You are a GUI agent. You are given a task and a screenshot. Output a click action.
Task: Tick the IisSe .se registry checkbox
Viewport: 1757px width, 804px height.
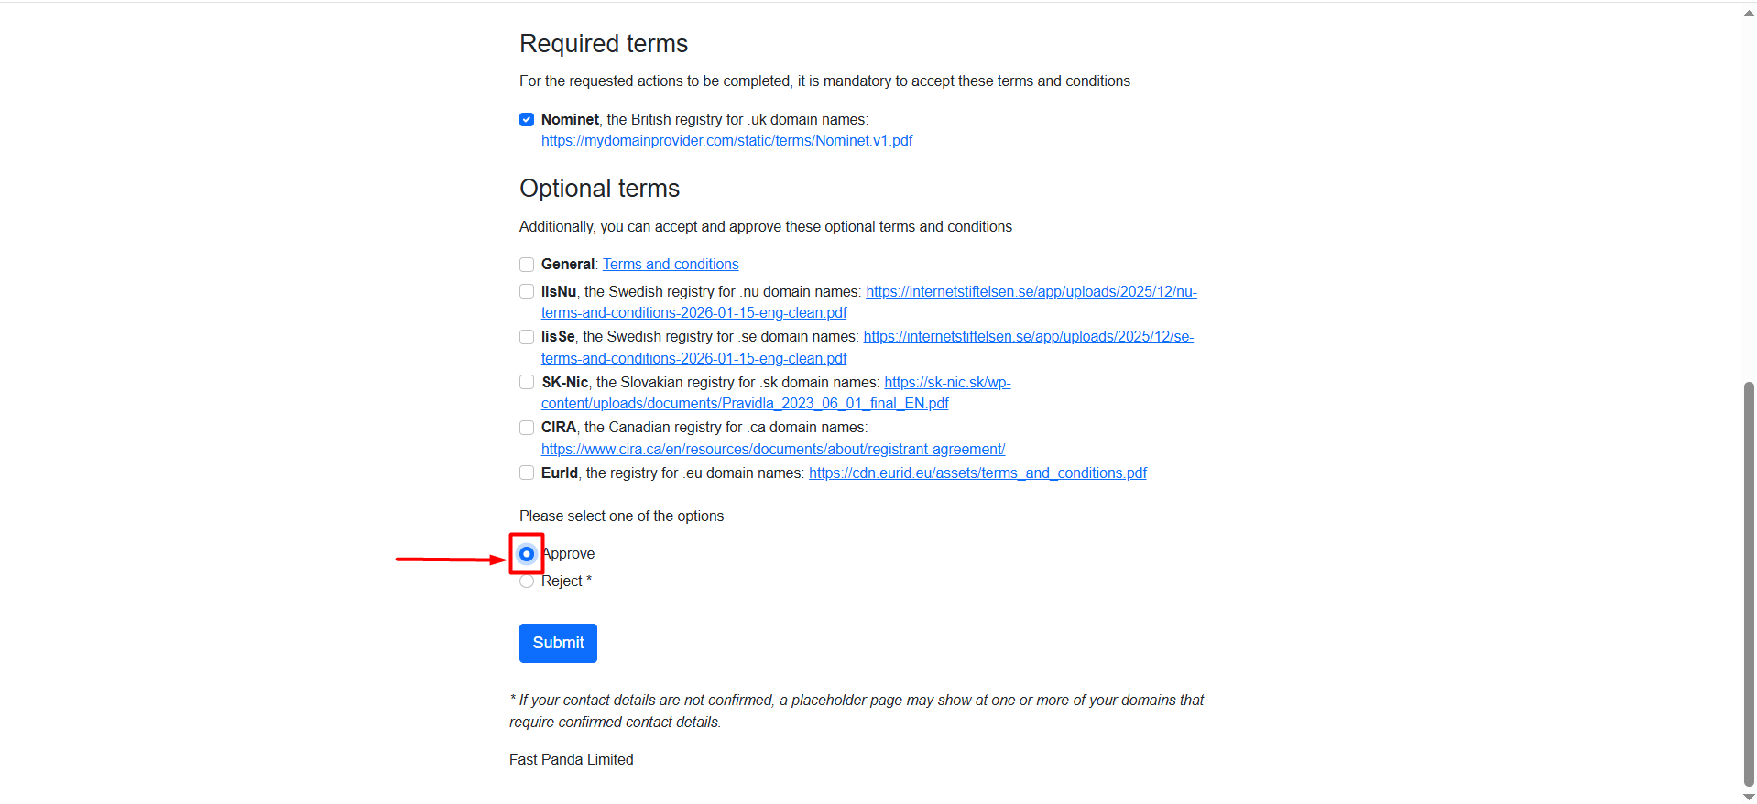(x=527, y=337)
